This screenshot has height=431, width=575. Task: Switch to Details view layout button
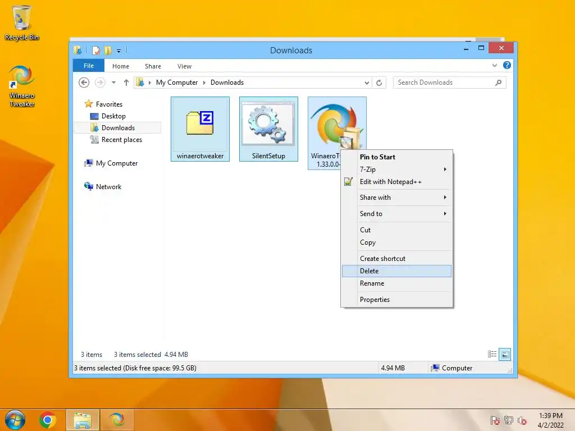tap(492, 354)
